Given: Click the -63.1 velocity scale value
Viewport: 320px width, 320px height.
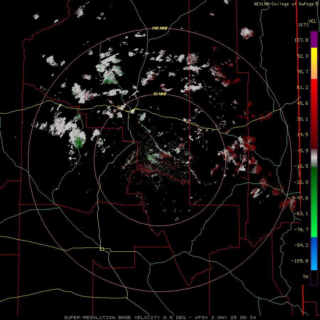Looking at the screenshot, I should coord(301,214).
